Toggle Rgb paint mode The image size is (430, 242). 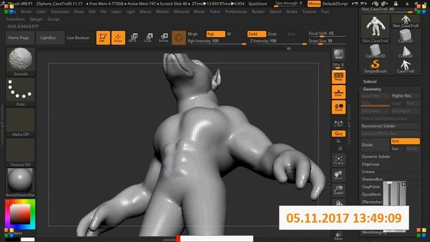216,34
